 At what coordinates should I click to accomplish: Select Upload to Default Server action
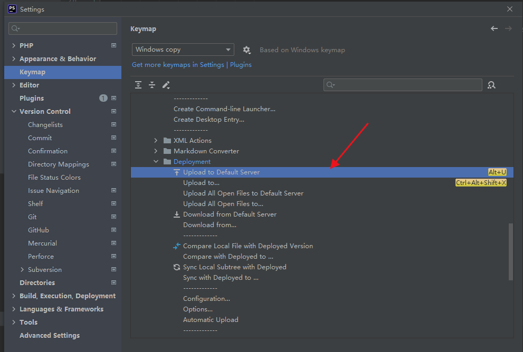pyautogui.click(x=322, y=172)
